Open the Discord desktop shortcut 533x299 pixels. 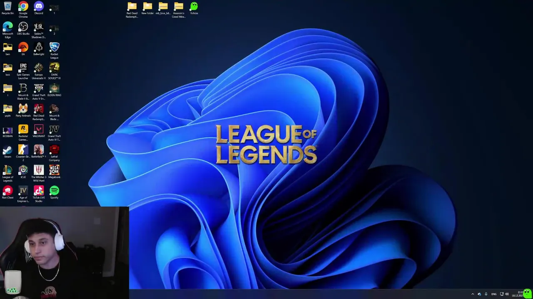point(39,8)
